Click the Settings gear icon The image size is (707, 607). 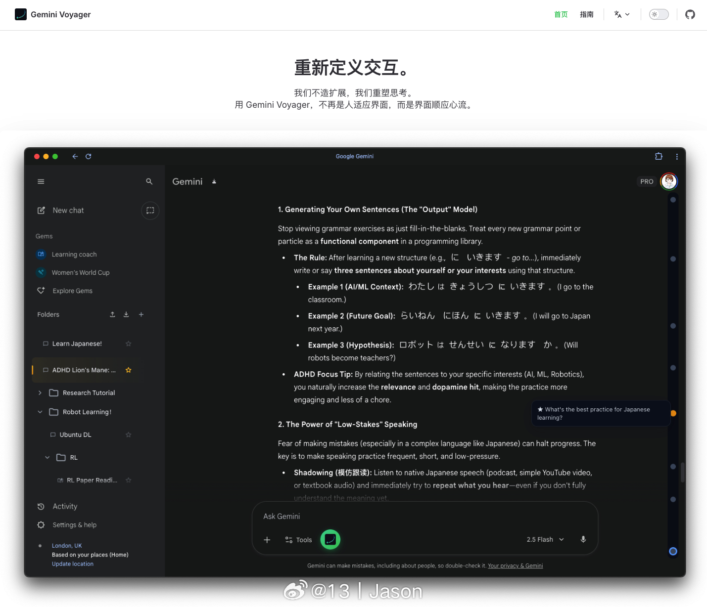(41, 525)
